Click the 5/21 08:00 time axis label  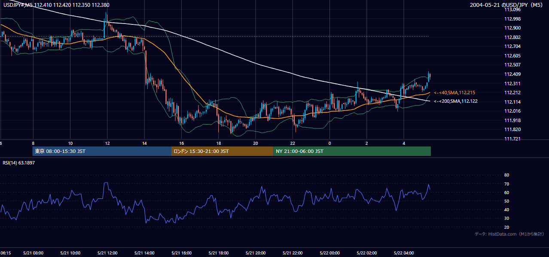click(34, 253)
